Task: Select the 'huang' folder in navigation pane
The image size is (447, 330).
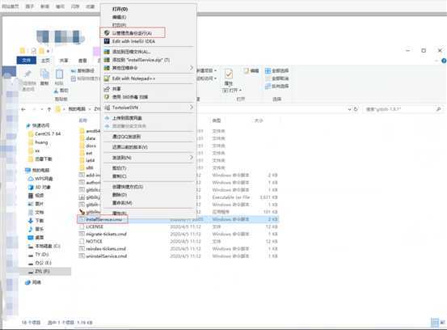Action: point(38,142)
